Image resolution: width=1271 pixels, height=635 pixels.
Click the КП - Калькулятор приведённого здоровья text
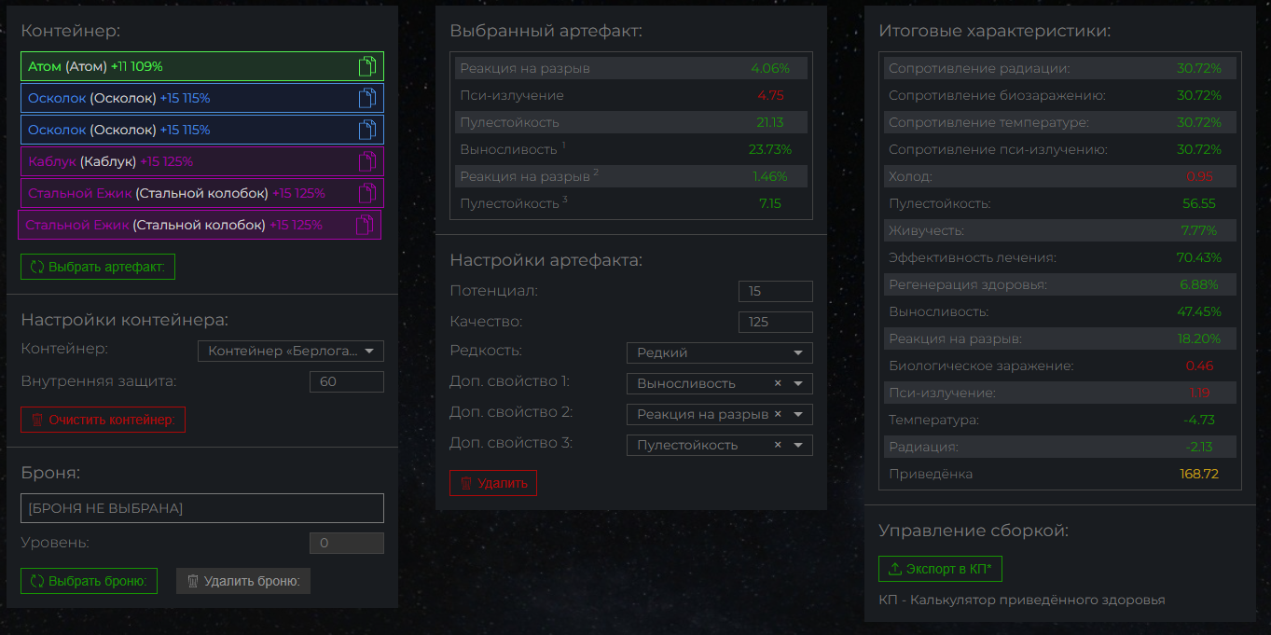(x=1022, y=600)
